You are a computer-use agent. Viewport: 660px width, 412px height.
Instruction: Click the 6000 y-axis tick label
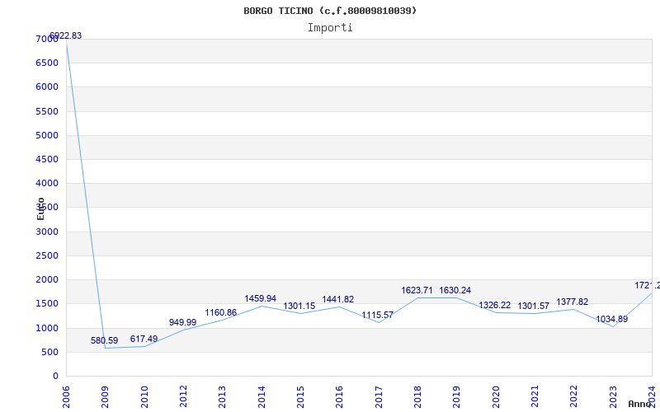48,87
